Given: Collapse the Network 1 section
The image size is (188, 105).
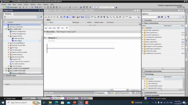Looking at the screenshot, I should 45,38.
